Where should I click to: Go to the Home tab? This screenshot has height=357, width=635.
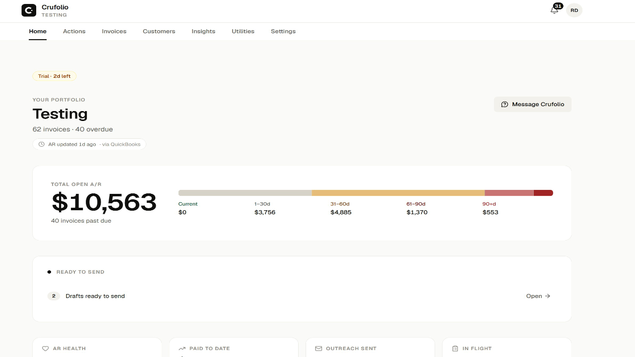click(38, 31)
